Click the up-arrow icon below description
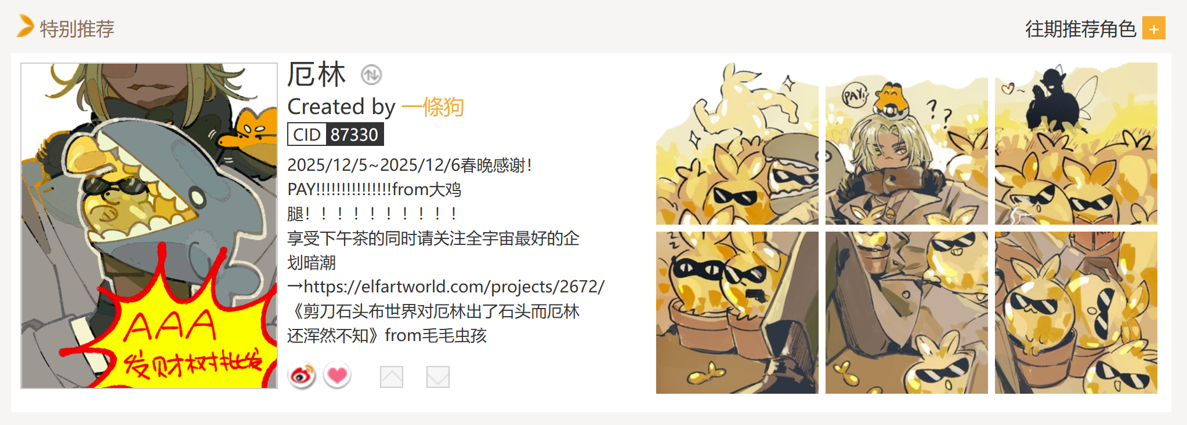 [392, 377]
